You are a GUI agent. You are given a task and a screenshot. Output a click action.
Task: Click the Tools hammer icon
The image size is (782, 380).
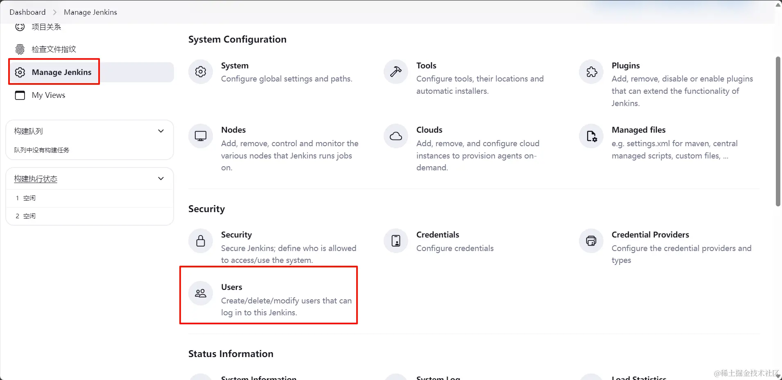[x=396, y=72]
